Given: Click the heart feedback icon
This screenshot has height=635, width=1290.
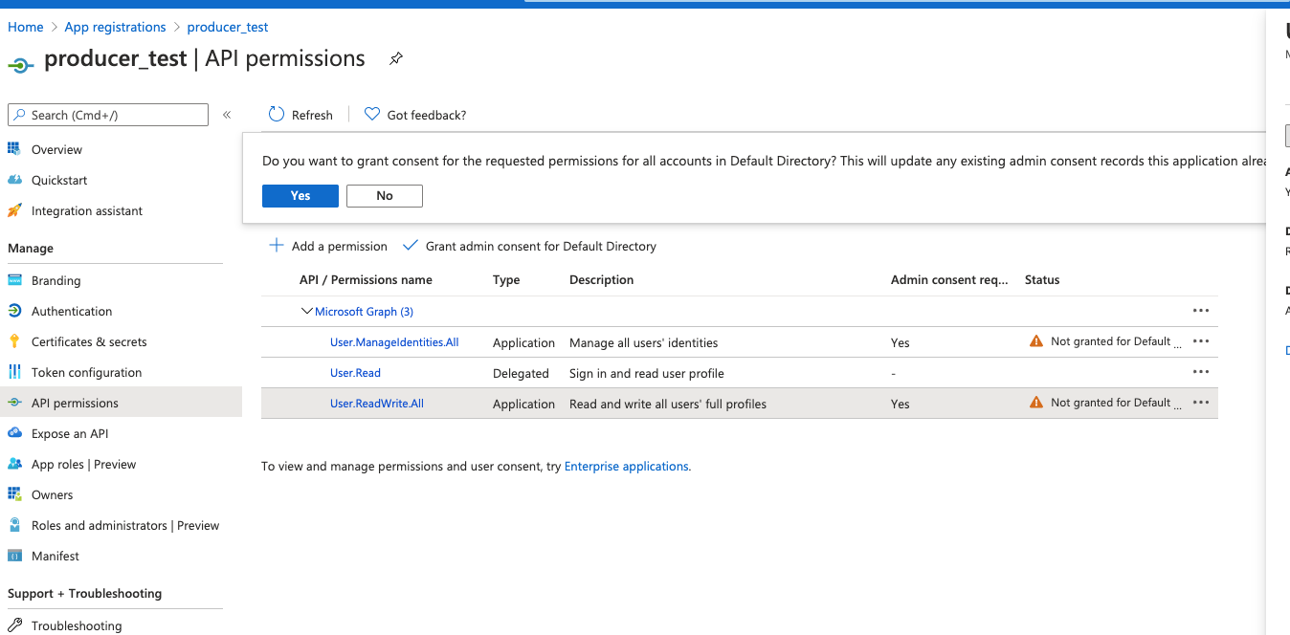Looking at the screenshot, I should pos(372,114).
